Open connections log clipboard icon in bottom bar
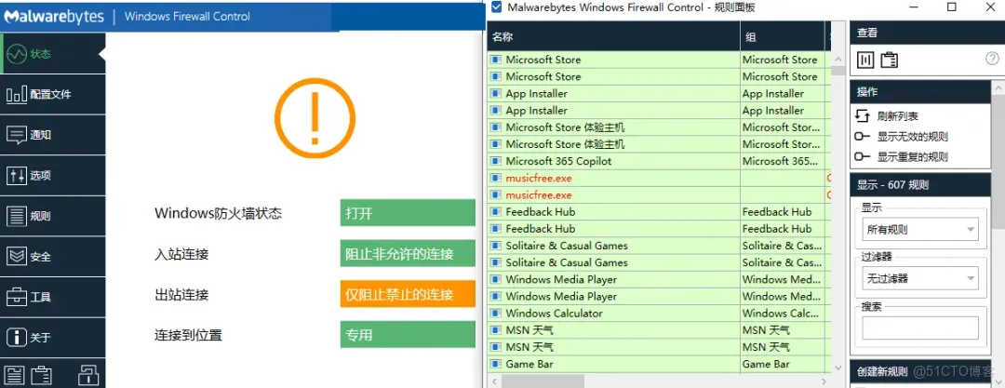Viewport: 1005px width, 388px height. tap(42, 375)
